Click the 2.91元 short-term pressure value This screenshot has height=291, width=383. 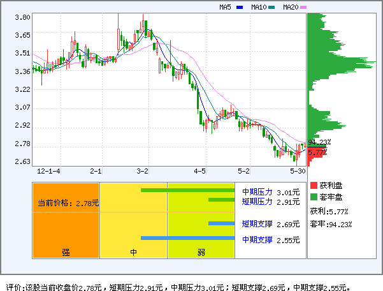pos(288,202)
